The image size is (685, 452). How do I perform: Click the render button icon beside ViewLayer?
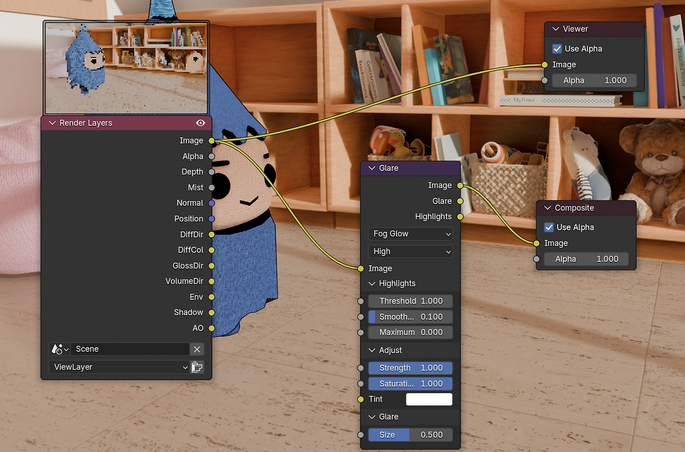pyautogui.click(x=197, y=367)
